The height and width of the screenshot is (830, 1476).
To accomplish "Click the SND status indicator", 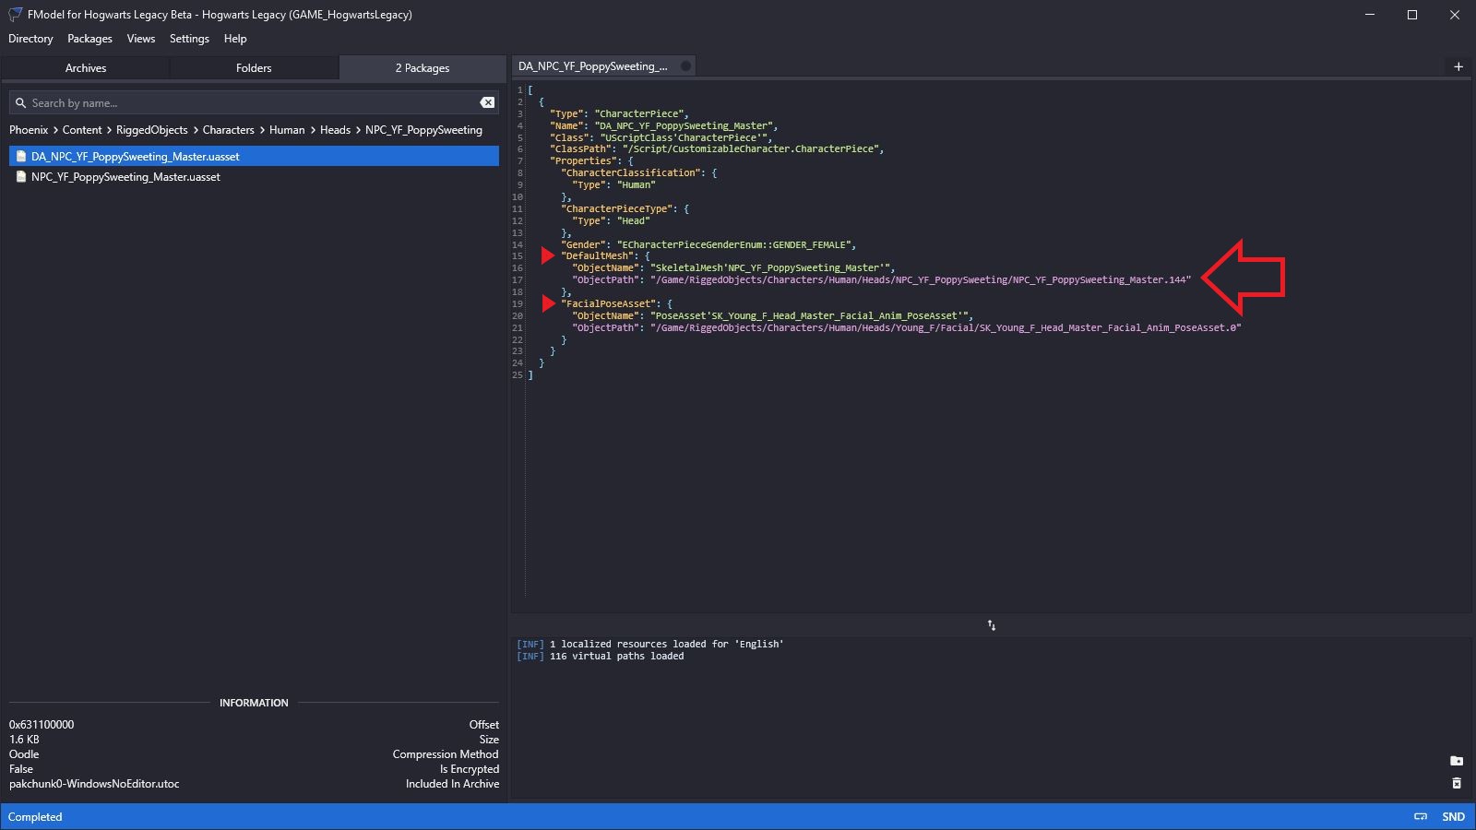I will (1453, 817).
